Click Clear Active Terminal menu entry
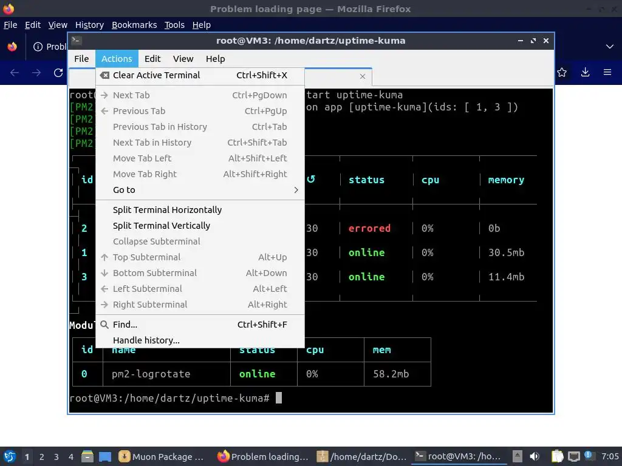Image resolution: width=622 pixels, height=466 pixels. click(x=200, y=75)
